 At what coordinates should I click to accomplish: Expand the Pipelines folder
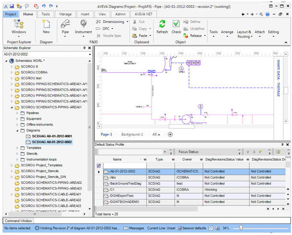click(x=17, y=113)
